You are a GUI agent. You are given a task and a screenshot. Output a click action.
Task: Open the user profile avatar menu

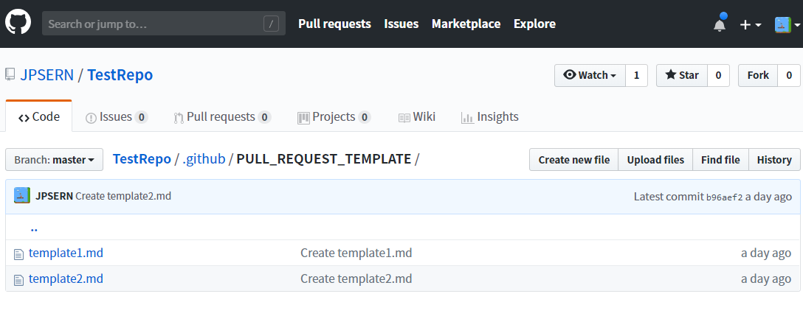(x=787, y=24)
